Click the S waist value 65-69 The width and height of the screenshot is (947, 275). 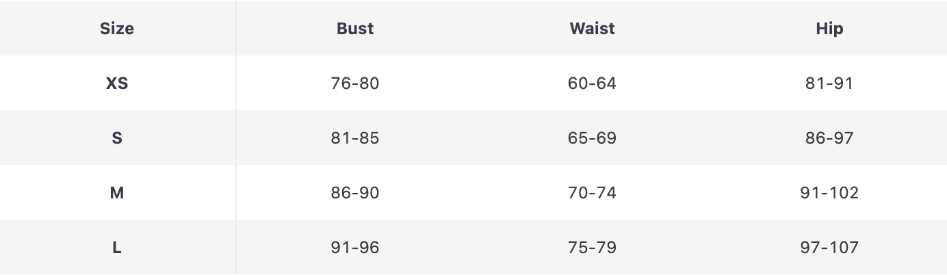point(592,138)
